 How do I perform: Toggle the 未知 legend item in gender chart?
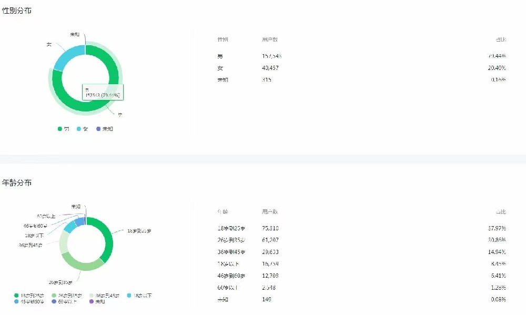pos(104,129)
